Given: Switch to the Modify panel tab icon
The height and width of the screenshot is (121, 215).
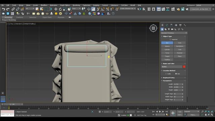Looking at the screenshot, I should coord(167,25).
